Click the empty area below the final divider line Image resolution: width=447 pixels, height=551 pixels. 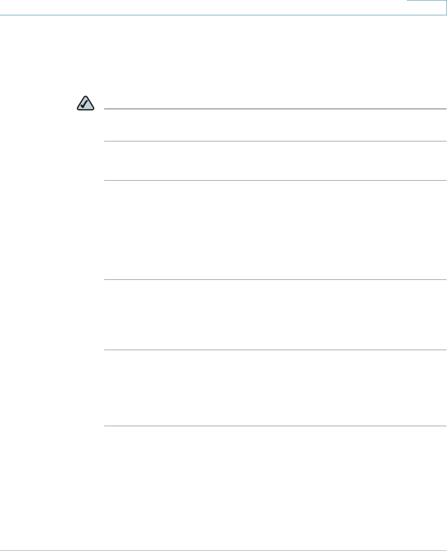(x=275, y=488)
